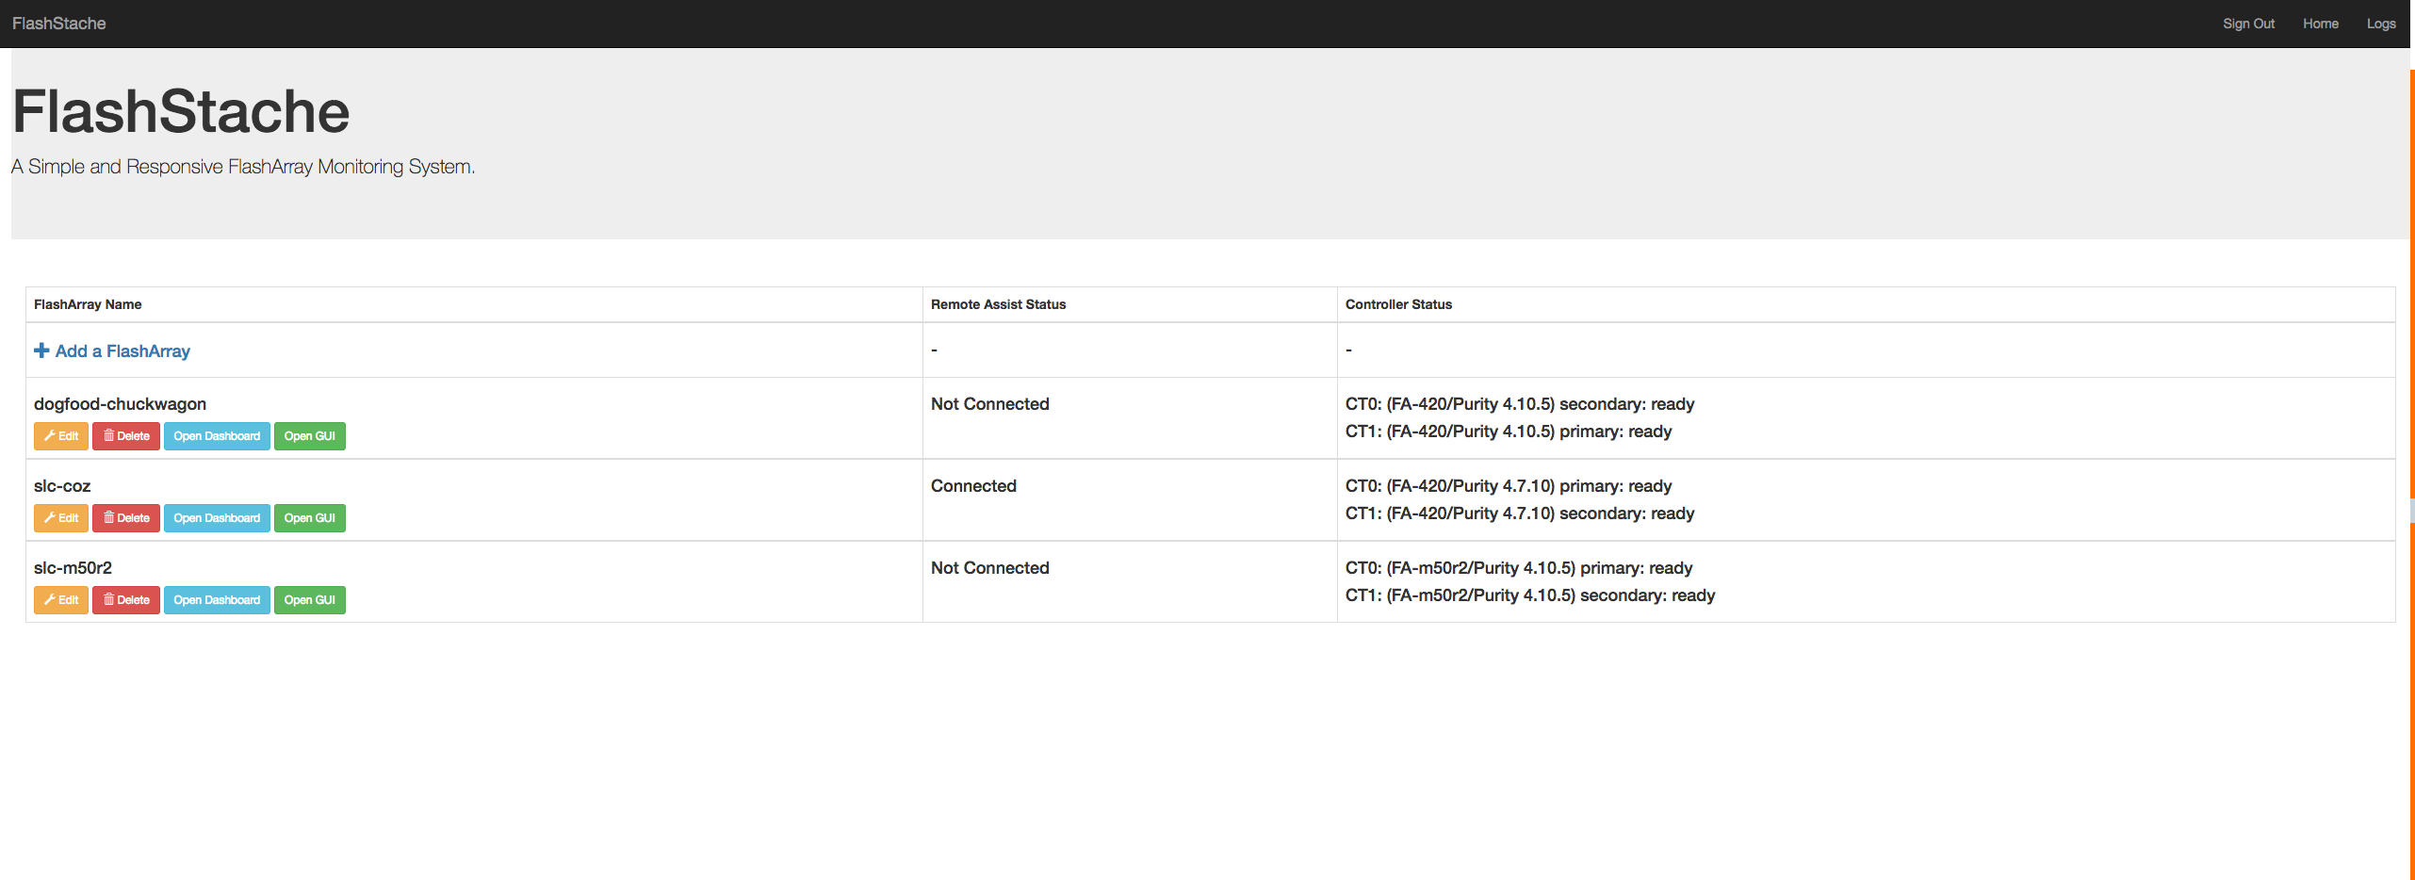Image resolution: width=2415 pixels, height=880 pixels.
Task: Open GUI for slc-m50r2
Action: [x=310, y=600]
